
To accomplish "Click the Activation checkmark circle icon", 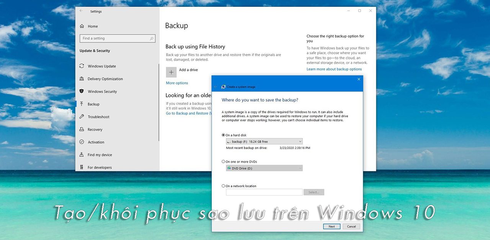I will coord(82,142).
